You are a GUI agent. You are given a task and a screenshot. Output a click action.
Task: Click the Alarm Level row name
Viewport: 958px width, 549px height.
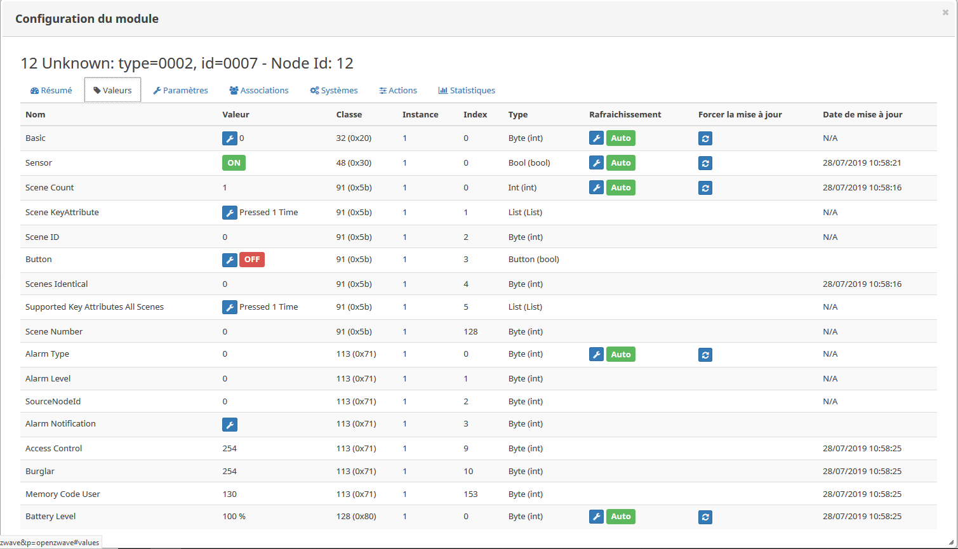[48, 379]
